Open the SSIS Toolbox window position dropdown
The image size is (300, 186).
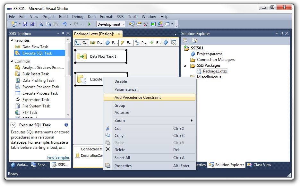[x=58, y=33]
